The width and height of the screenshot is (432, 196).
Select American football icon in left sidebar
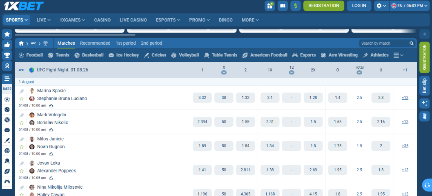tap(7, 171)
